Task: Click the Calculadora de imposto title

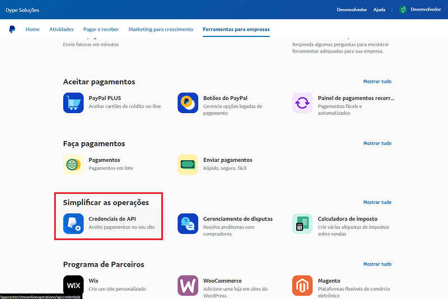Action: click(x=347, y=219)
